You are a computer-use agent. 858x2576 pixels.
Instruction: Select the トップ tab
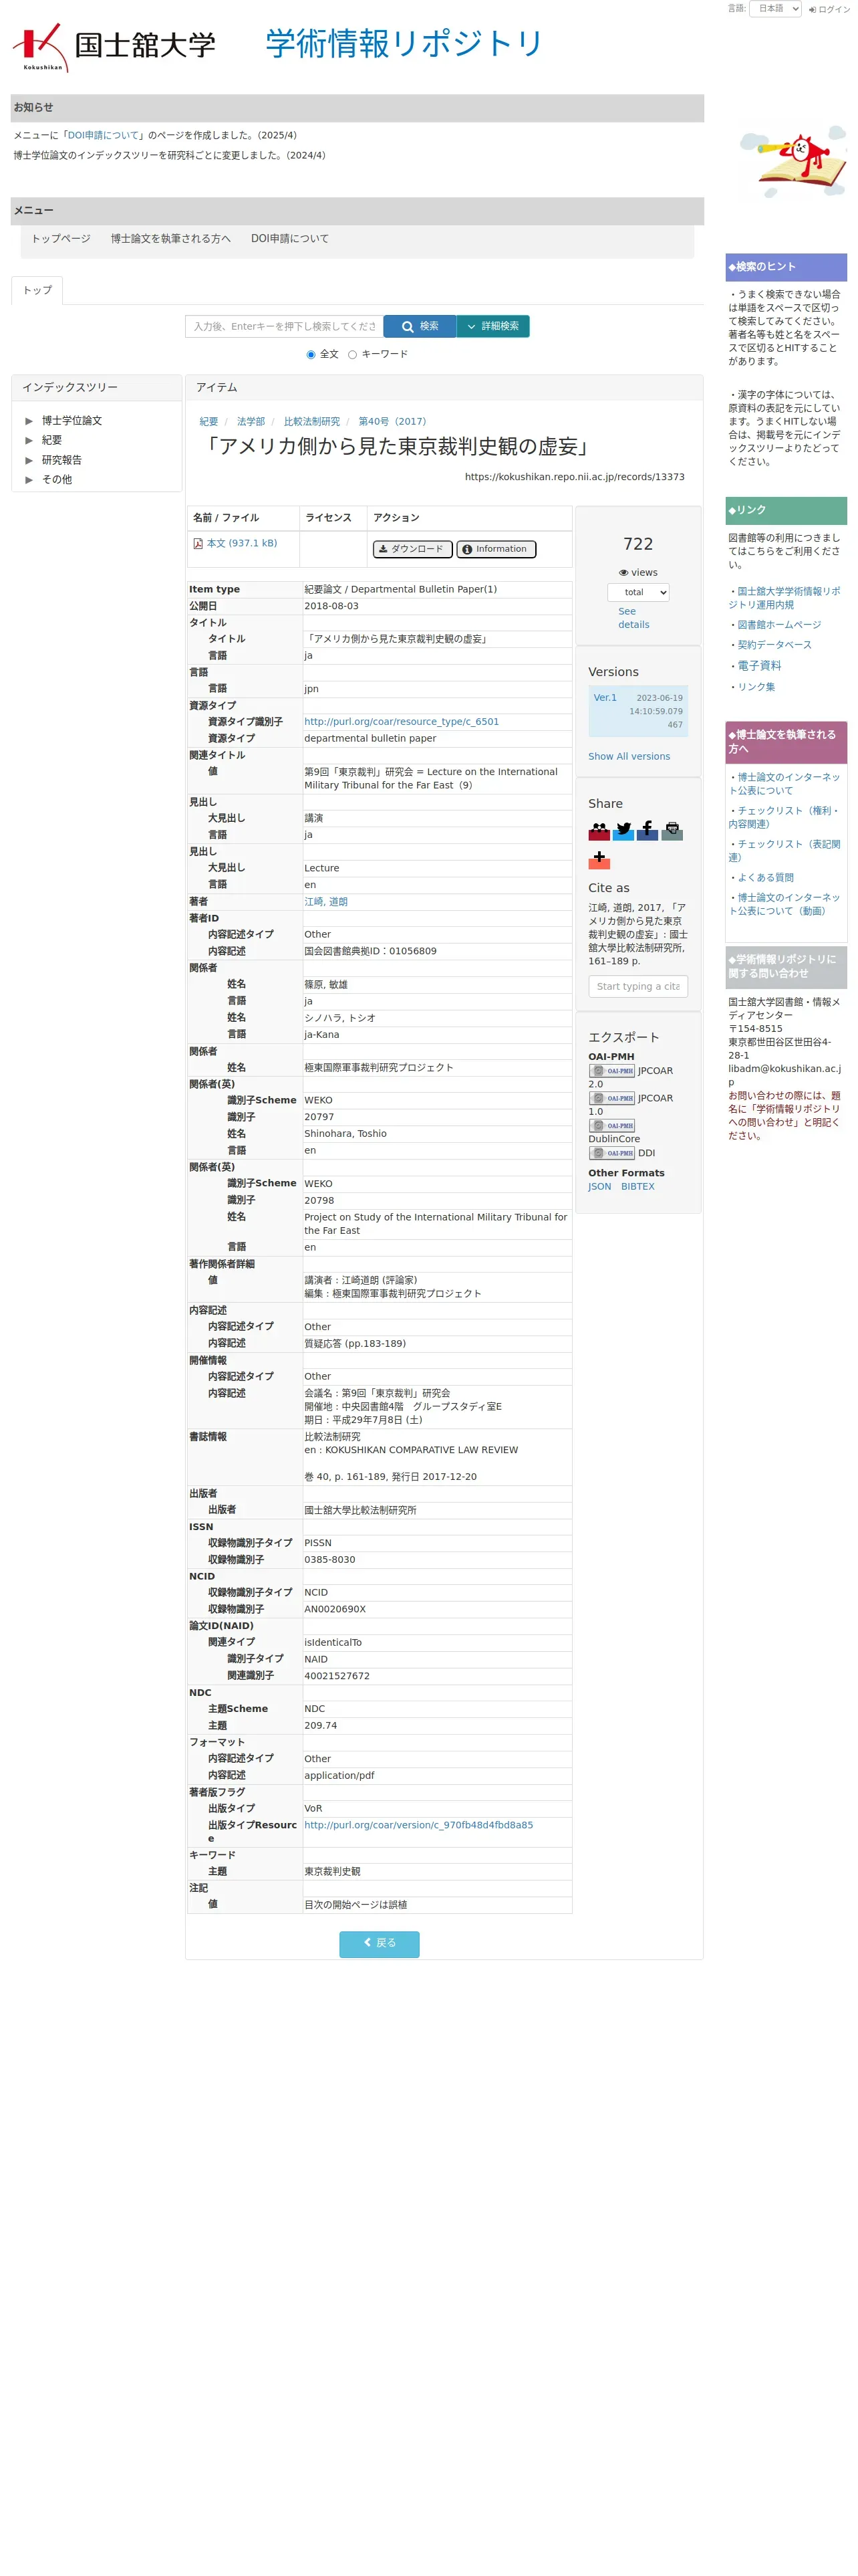[x=37, y=290]
